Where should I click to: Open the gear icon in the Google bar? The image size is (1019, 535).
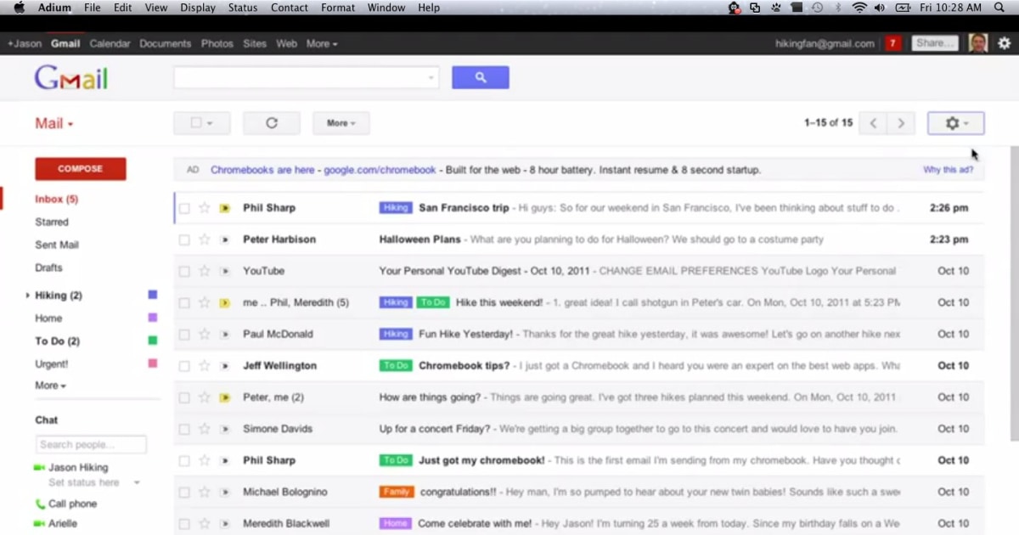1005,43
